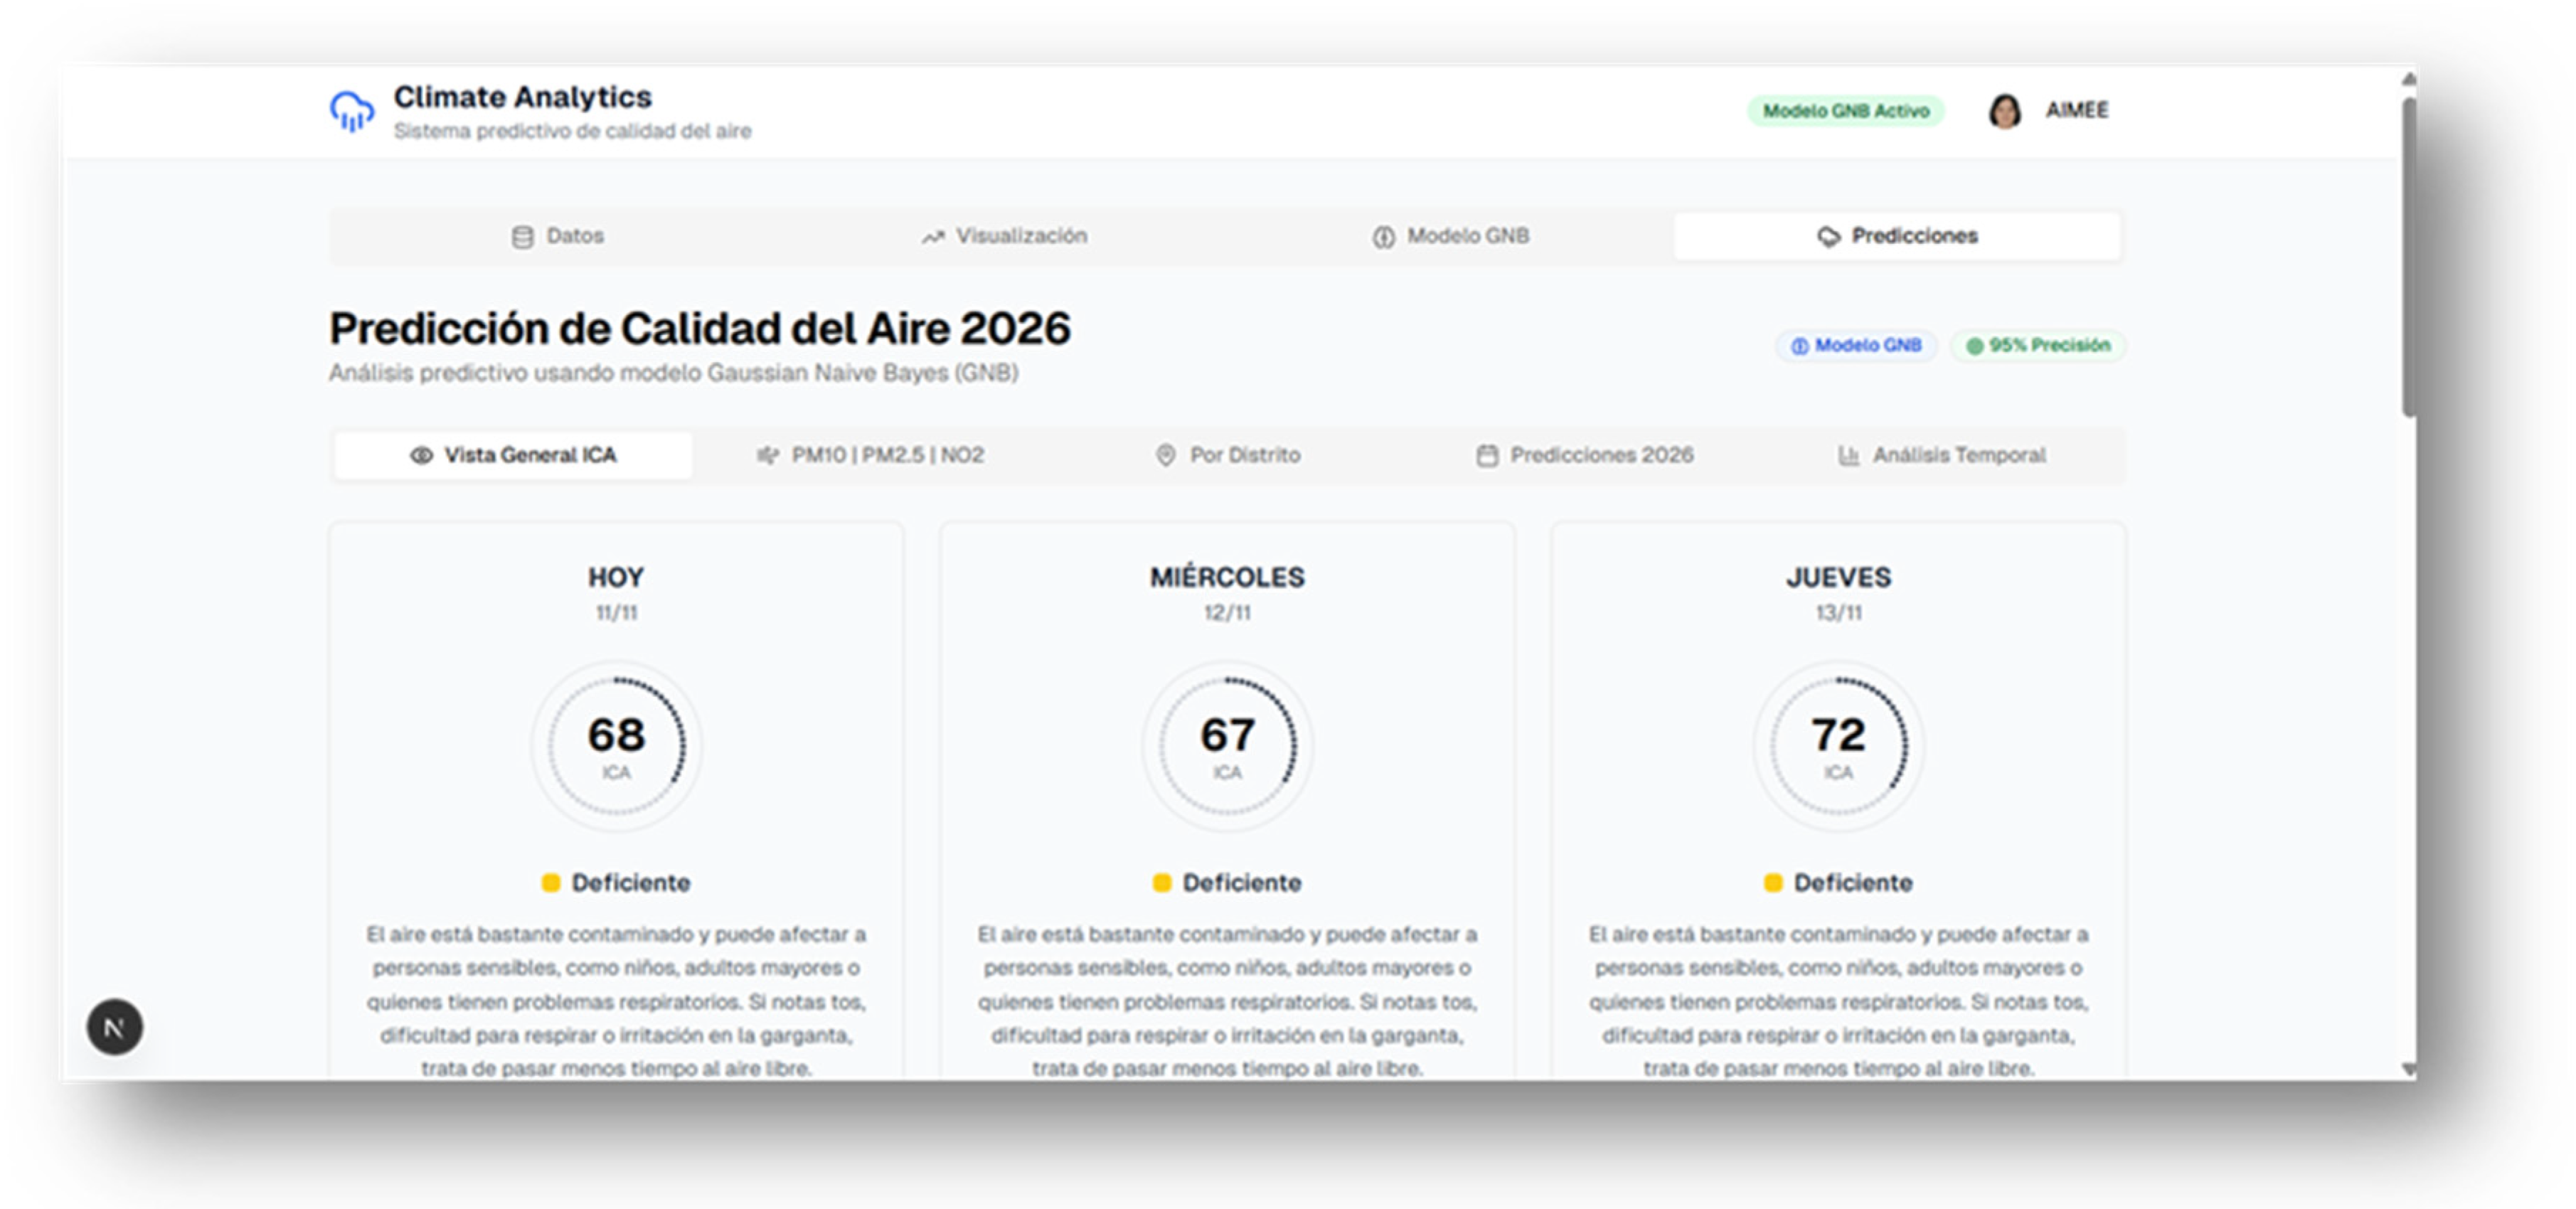Click the trend icon beside Visualización
The image size is (2576, 1209).
coord(932,237)
